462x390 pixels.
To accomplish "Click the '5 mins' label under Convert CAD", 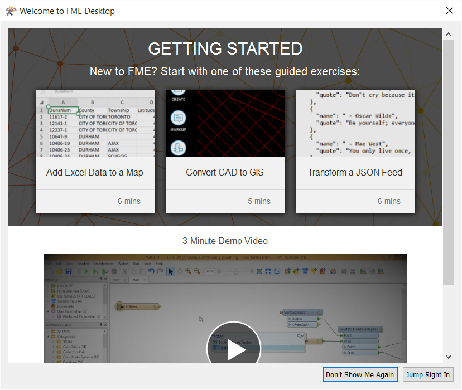I will [259, 201].
